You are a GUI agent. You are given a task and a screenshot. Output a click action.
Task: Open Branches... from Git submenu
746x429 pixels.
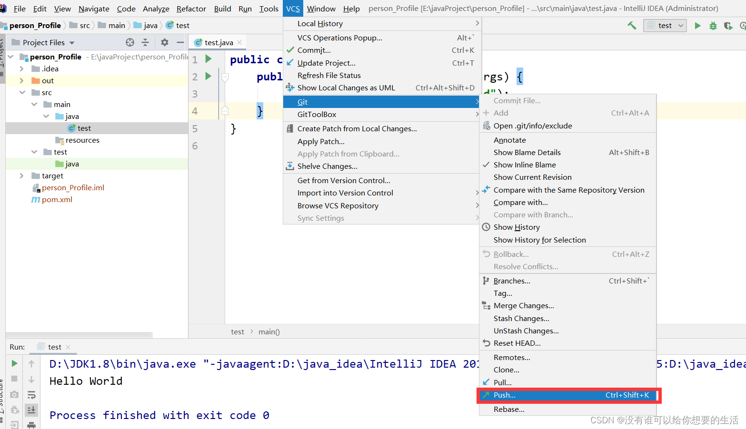567,281
